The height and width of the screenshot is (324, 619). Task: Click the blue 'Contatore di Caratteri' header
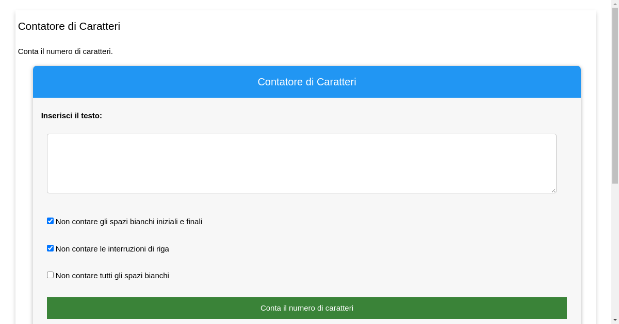307,81
